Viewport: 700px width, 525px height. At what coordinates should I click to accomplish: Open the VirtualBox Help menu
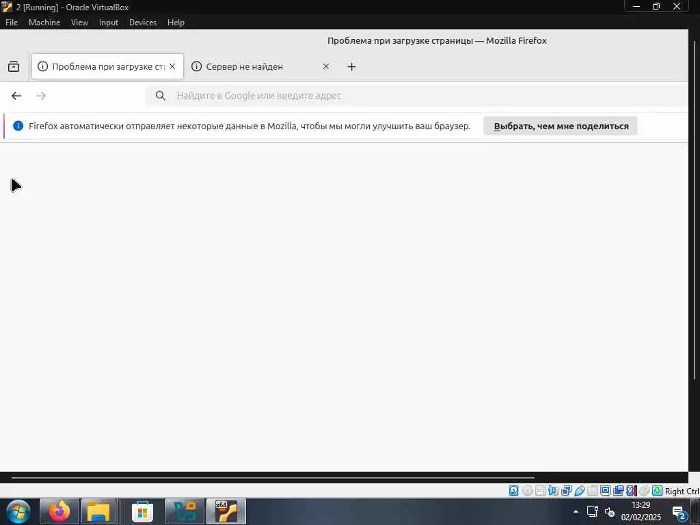point(176,23)
